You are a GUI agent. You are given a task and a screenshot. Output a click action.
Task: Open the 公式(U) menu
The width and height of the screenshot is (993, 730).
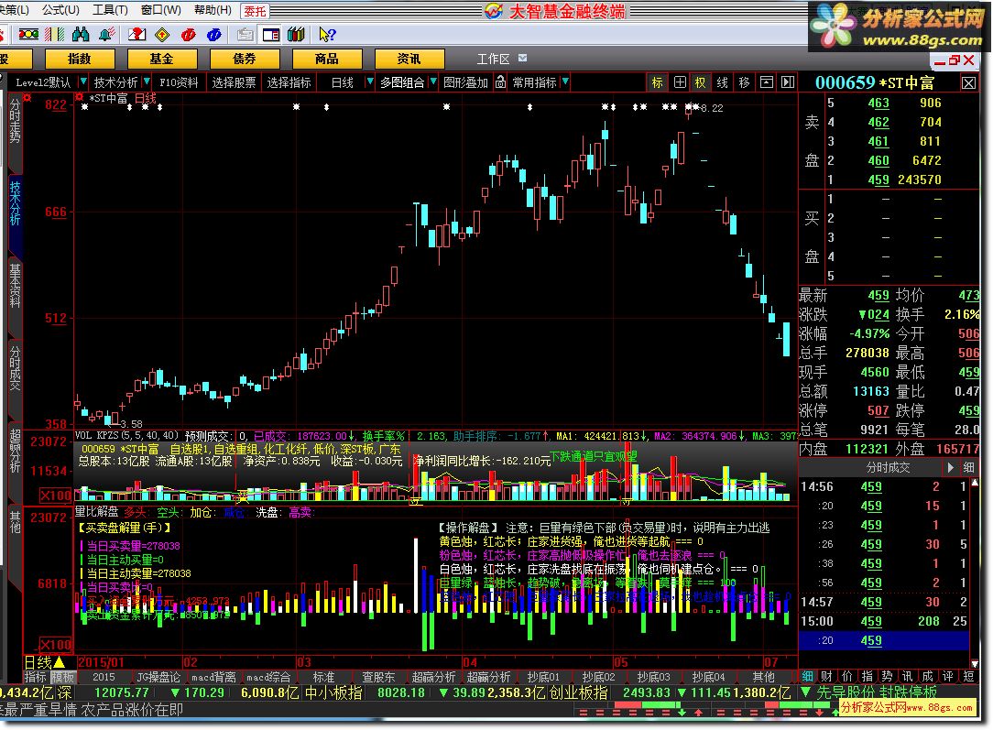click(60, 9)
